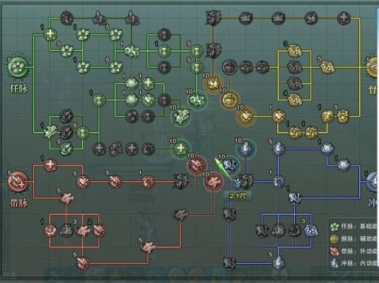The image size is (379, 283).
Task: Click the 冲脉 legend entry
Action: click(x=354, y=263)
